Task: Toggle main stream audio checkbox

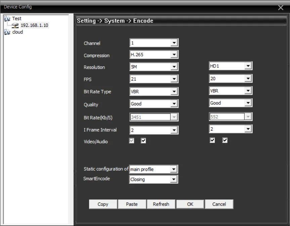Action: point(143,141)
